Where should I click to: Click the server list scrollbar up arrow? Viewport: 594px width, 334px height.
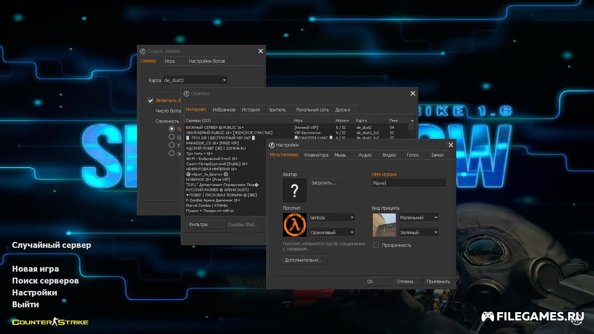[412, 121]
